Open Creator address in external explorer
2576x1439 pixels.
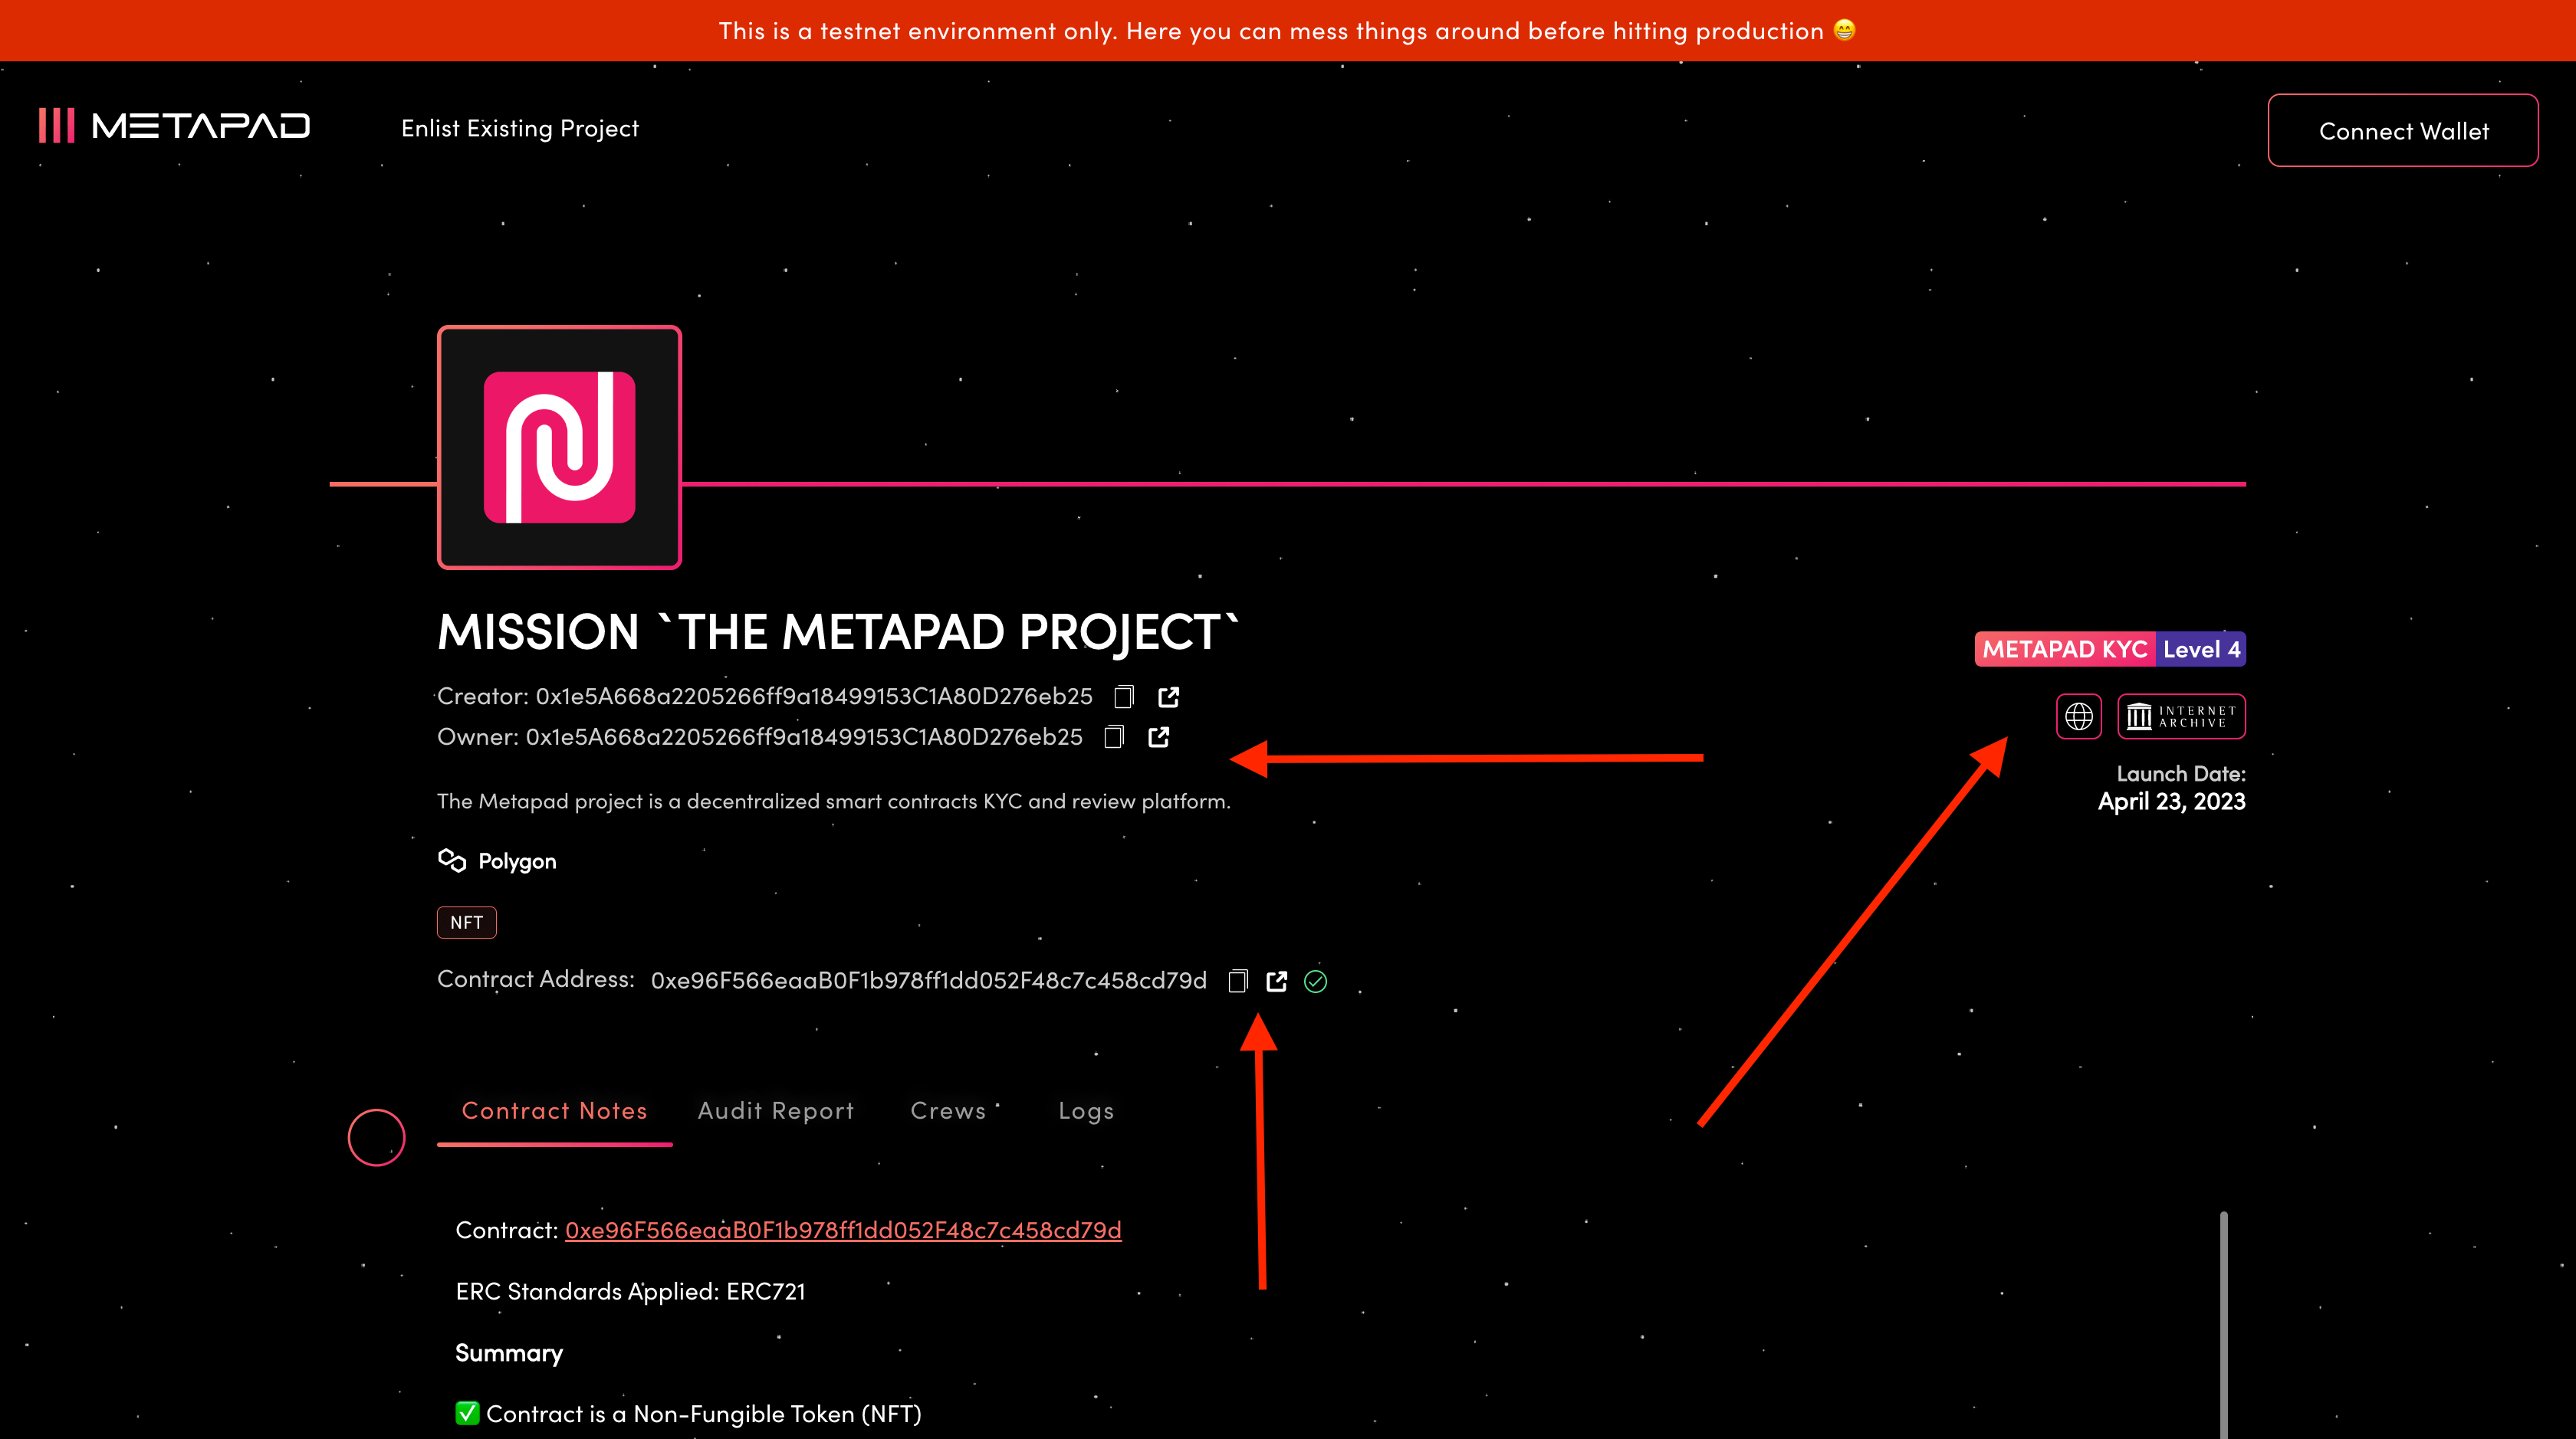pyautogui.click(x=1168, y=697)
